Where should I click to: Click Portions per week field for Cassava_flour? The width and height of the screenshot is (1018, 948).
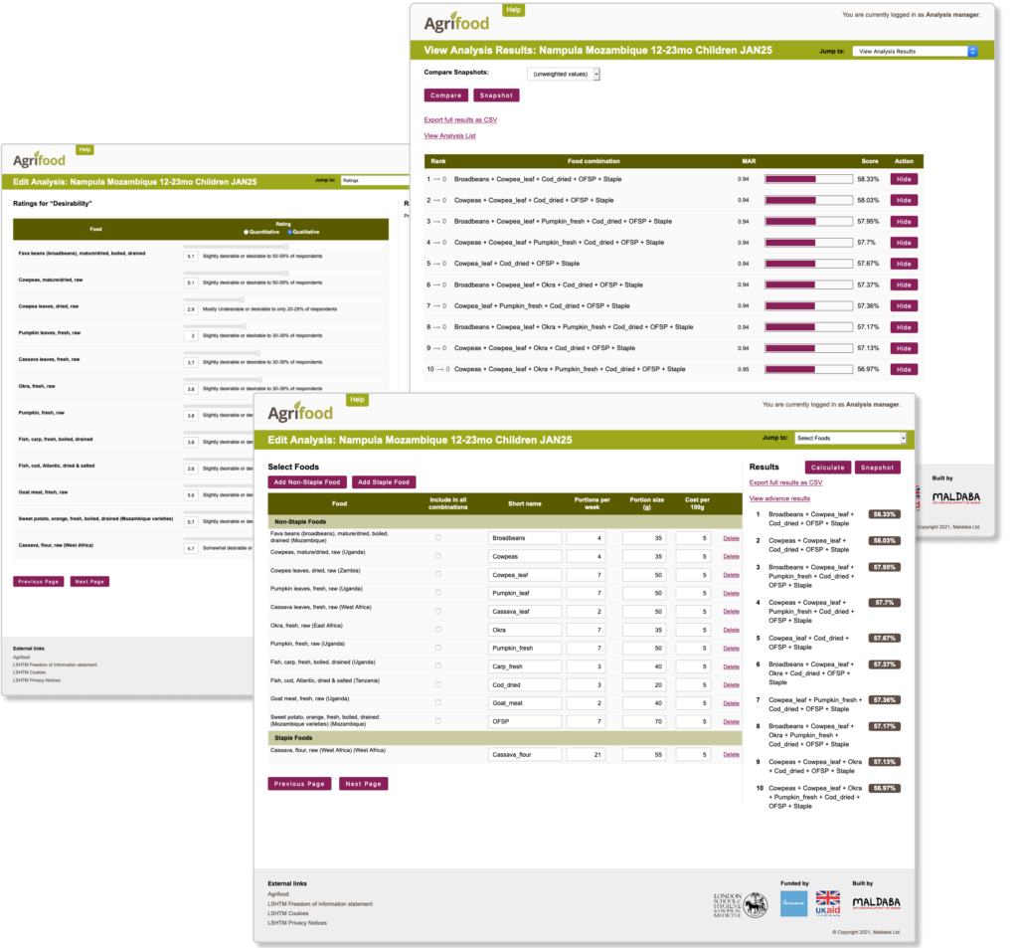coord(593,755)
